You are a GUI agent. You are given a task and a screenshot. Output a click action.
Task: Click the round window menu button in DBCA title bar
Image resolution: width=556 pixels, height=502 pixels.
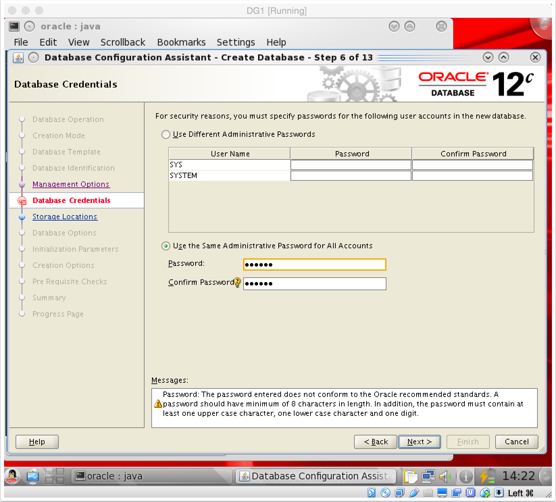click(x=33, y=57)
